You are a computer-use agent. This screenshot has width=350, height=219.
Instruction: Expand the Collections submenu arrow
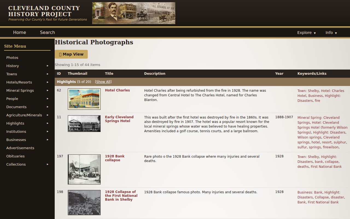(x=48, y=164)
